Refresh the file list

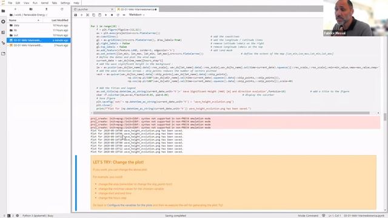[62, 9]
